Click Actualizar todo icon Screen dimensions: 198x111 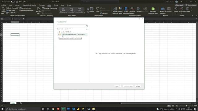pos(39,10)
